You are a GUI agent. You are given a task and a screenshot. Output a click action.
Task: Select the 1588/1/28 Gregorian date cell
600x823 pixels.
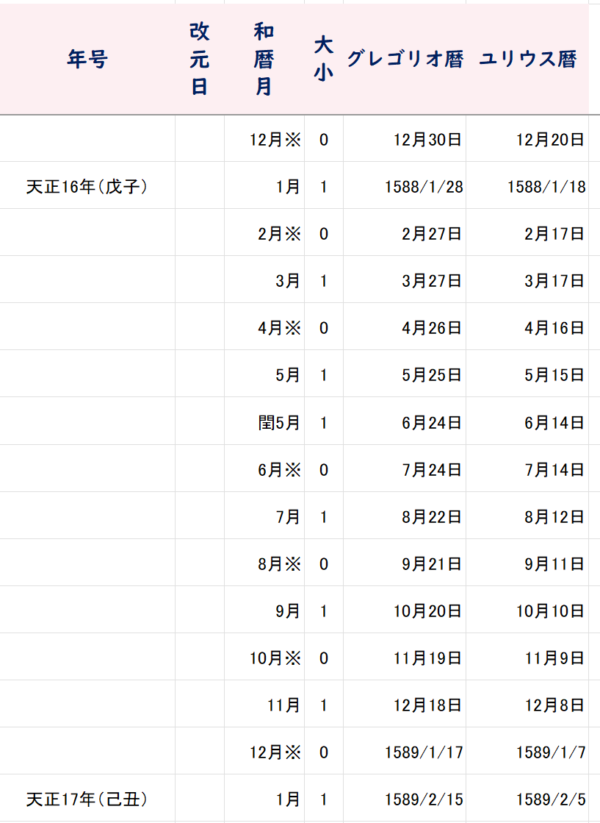(405, 186)
